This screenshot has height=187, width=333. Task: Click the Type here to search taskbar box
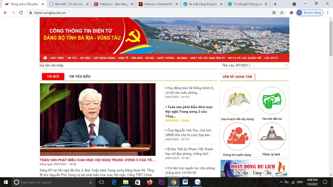click(53, 182)
